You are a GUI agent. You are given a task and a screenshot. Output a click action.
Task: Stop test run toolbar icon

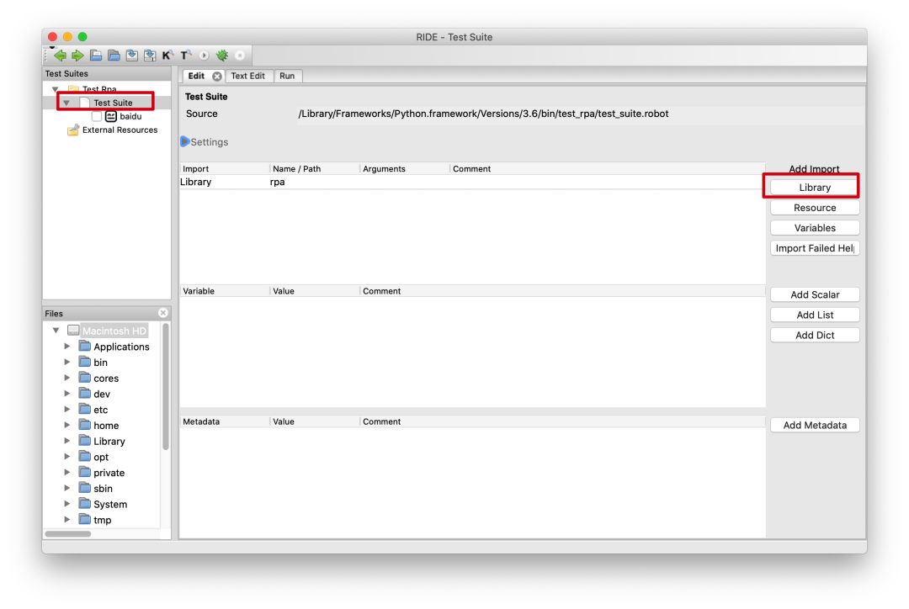pos(240,56)
